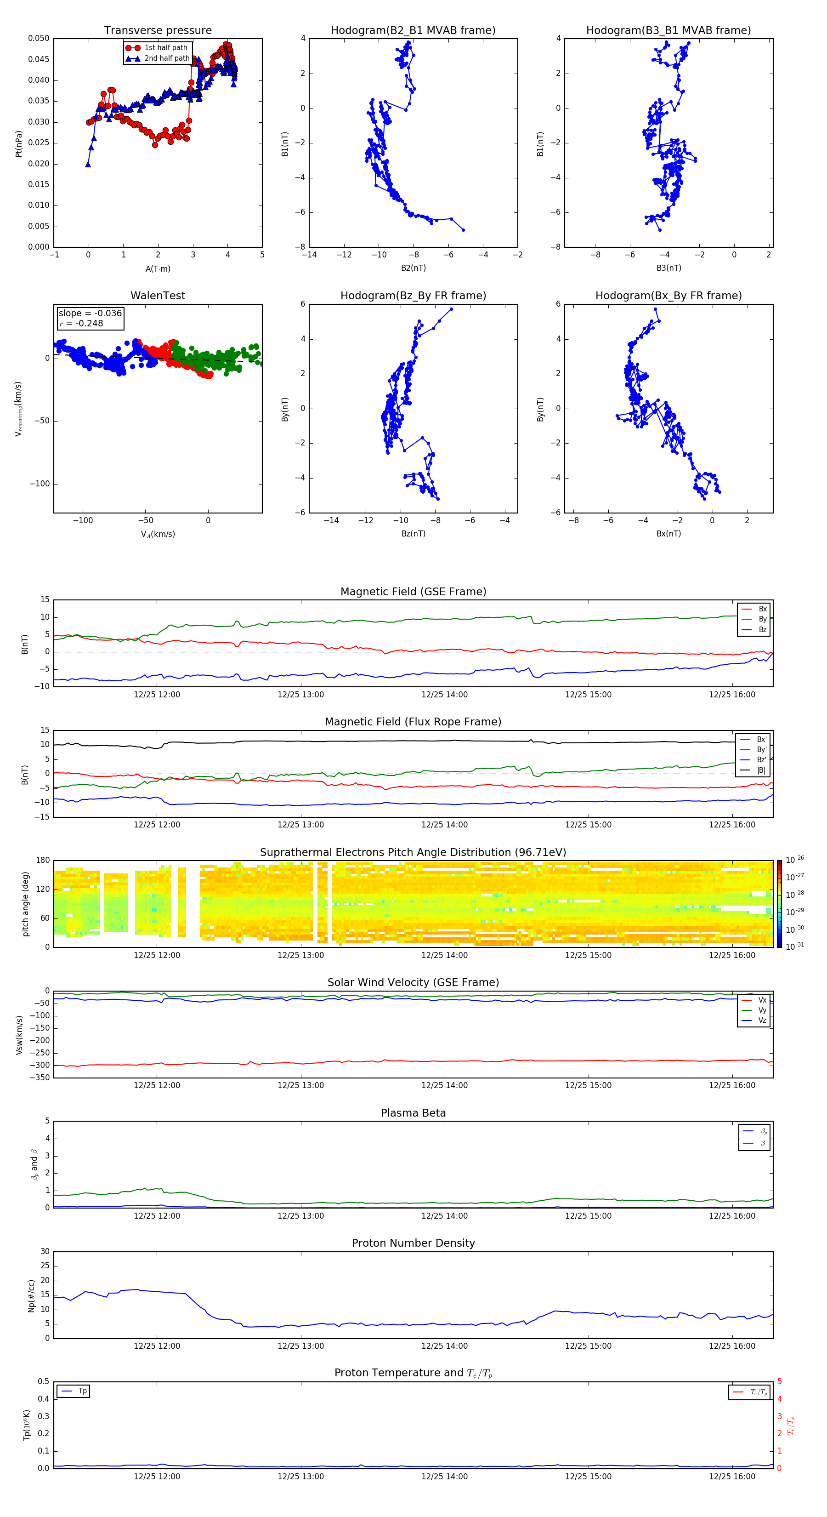The width and height of the screenshot is (827, 1517).
Task: Click '1st half path' legend entry
Action: coord(157,48)
